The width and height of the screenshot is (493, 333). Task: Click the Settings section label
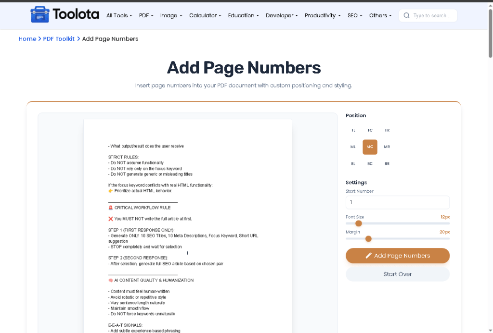[356, 182]
